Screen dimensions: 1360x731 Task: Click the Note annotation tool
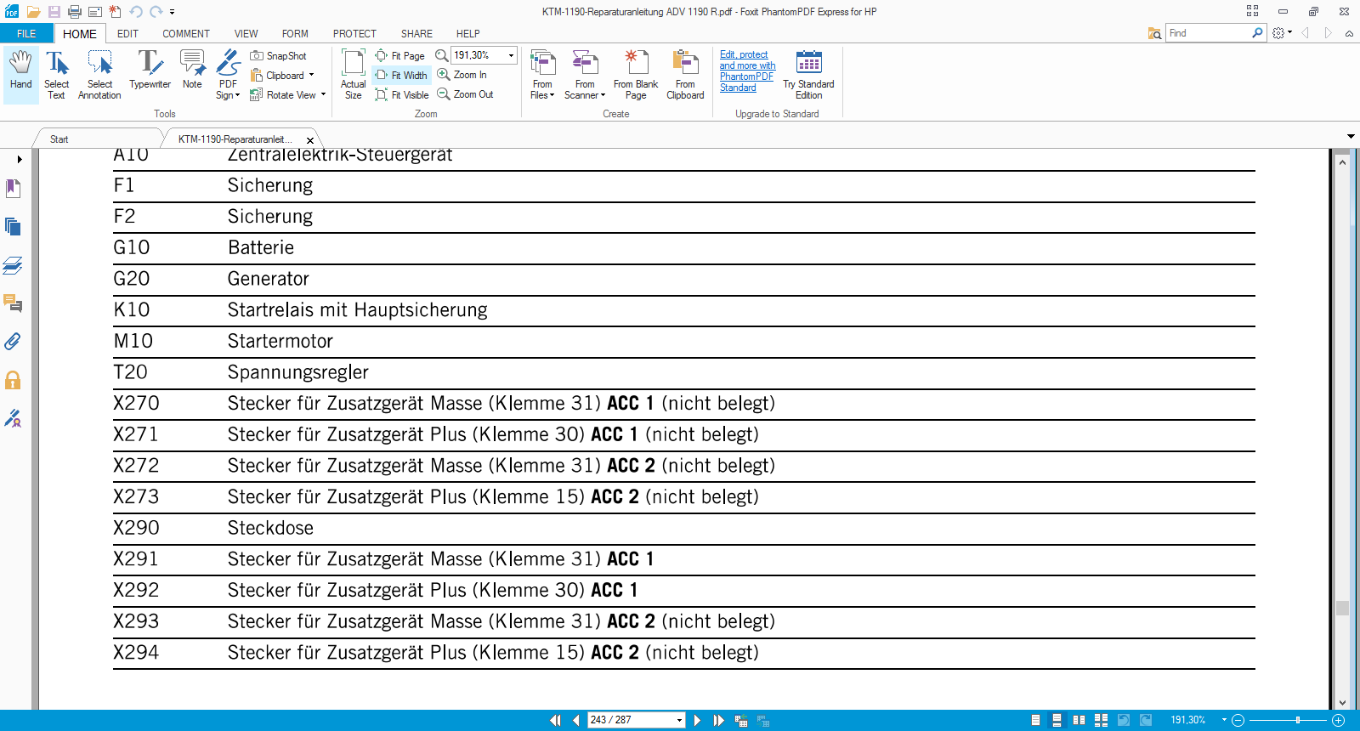point(192,73)
